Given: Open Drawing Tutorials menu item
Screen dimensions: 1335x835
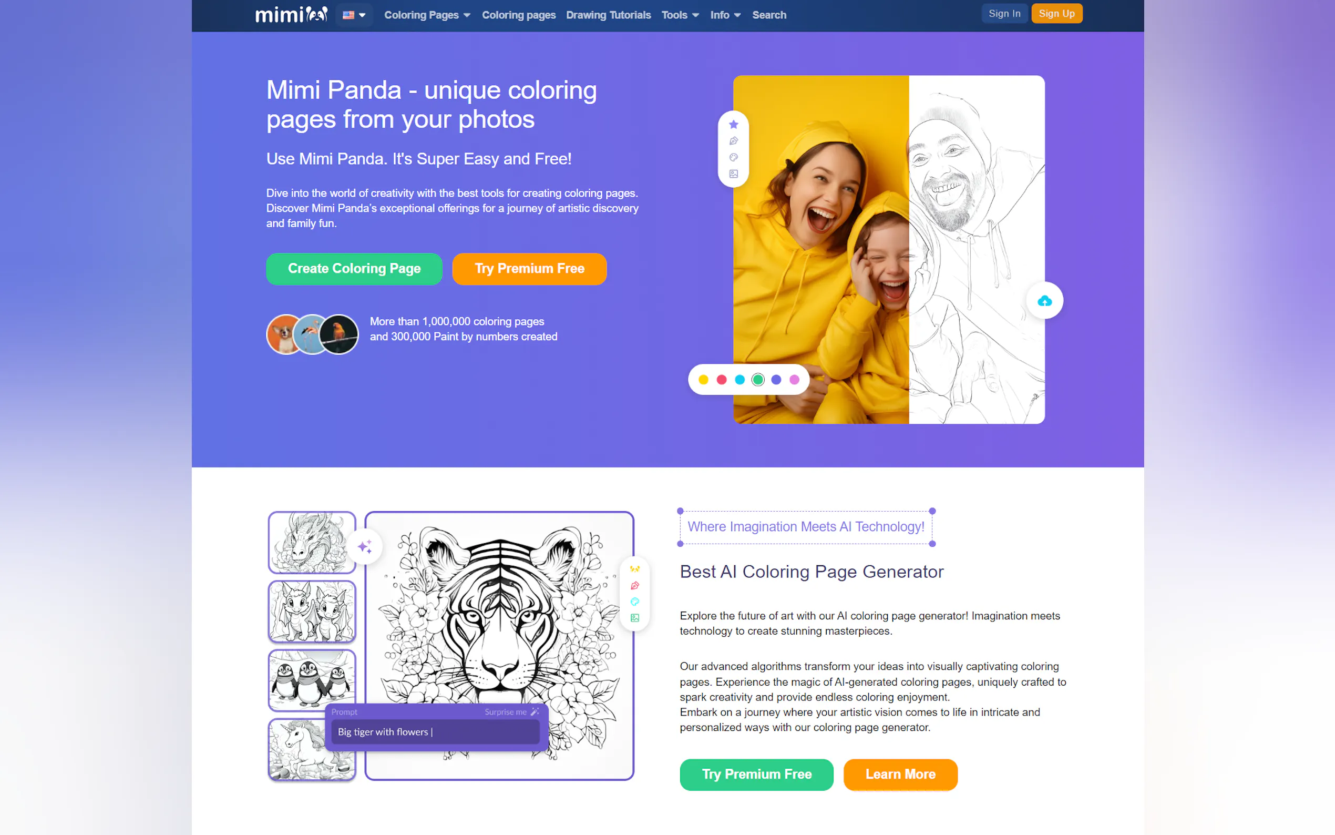Looking at the screenshot, I should pyautogui.click(x=608, y=15).
